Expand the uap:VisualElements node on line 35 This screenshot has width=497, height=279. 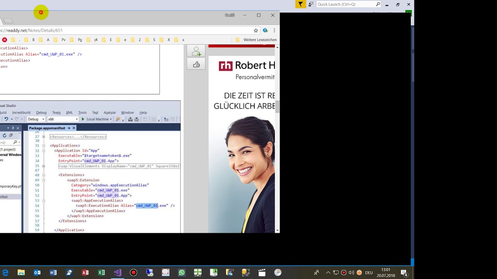click(x=43, y=166)
